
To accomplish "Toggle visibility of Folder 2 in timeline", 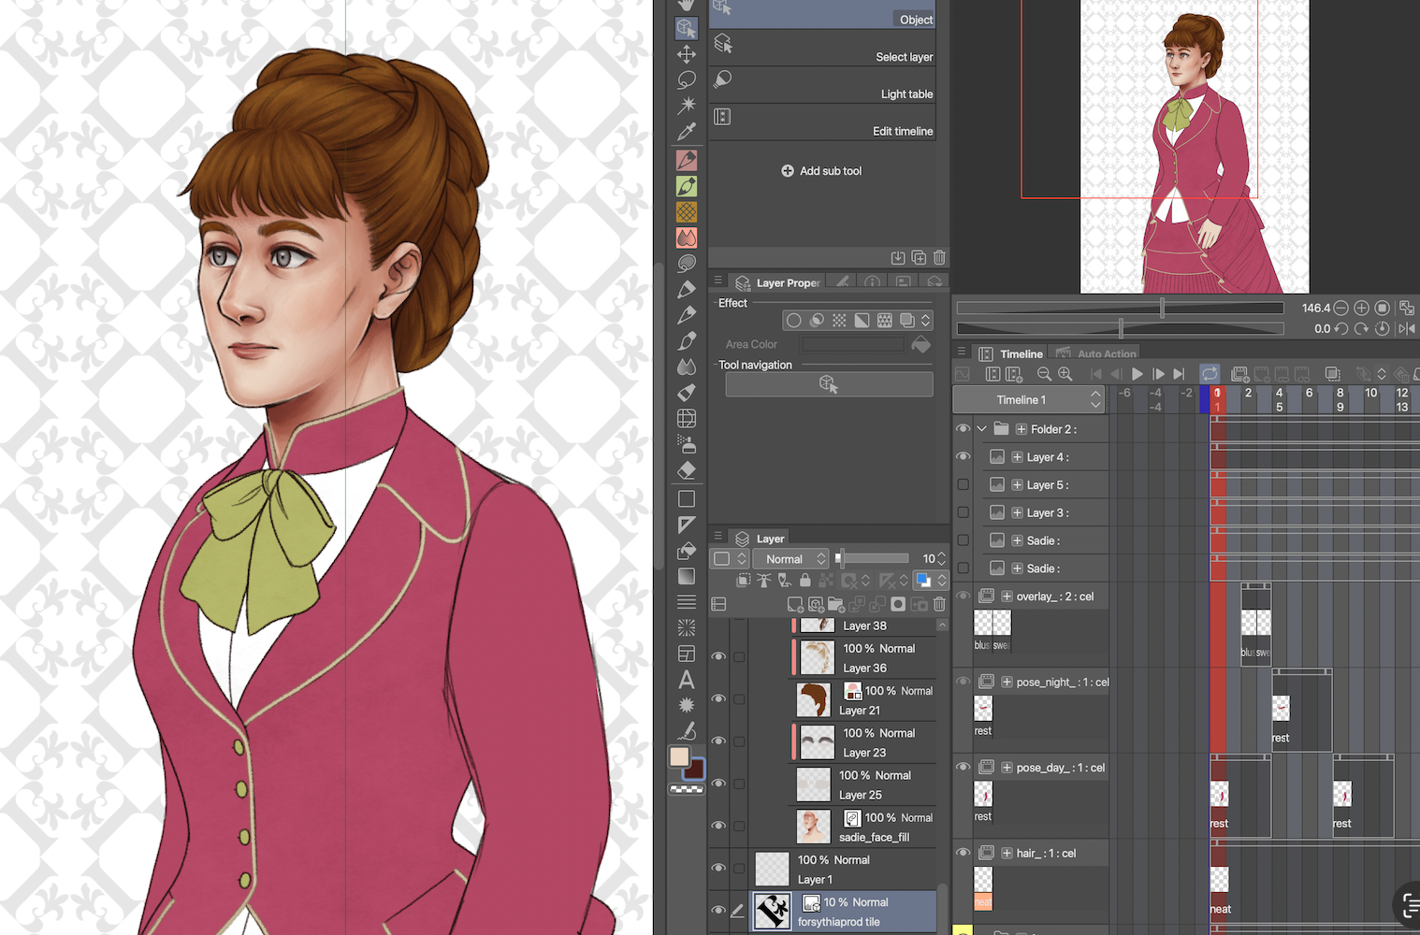I will tap(963, 428).
